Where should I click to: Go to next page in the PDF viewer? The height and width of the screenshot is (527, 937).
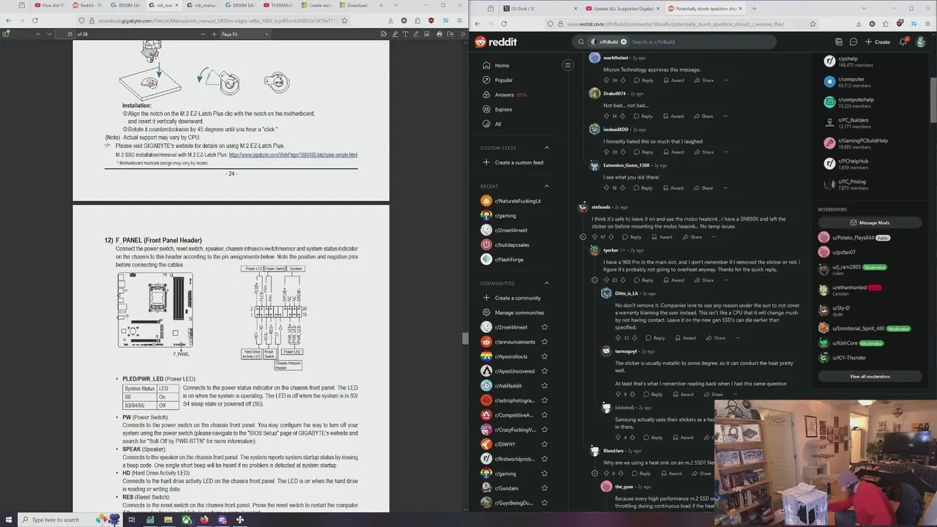pos(50,34)
